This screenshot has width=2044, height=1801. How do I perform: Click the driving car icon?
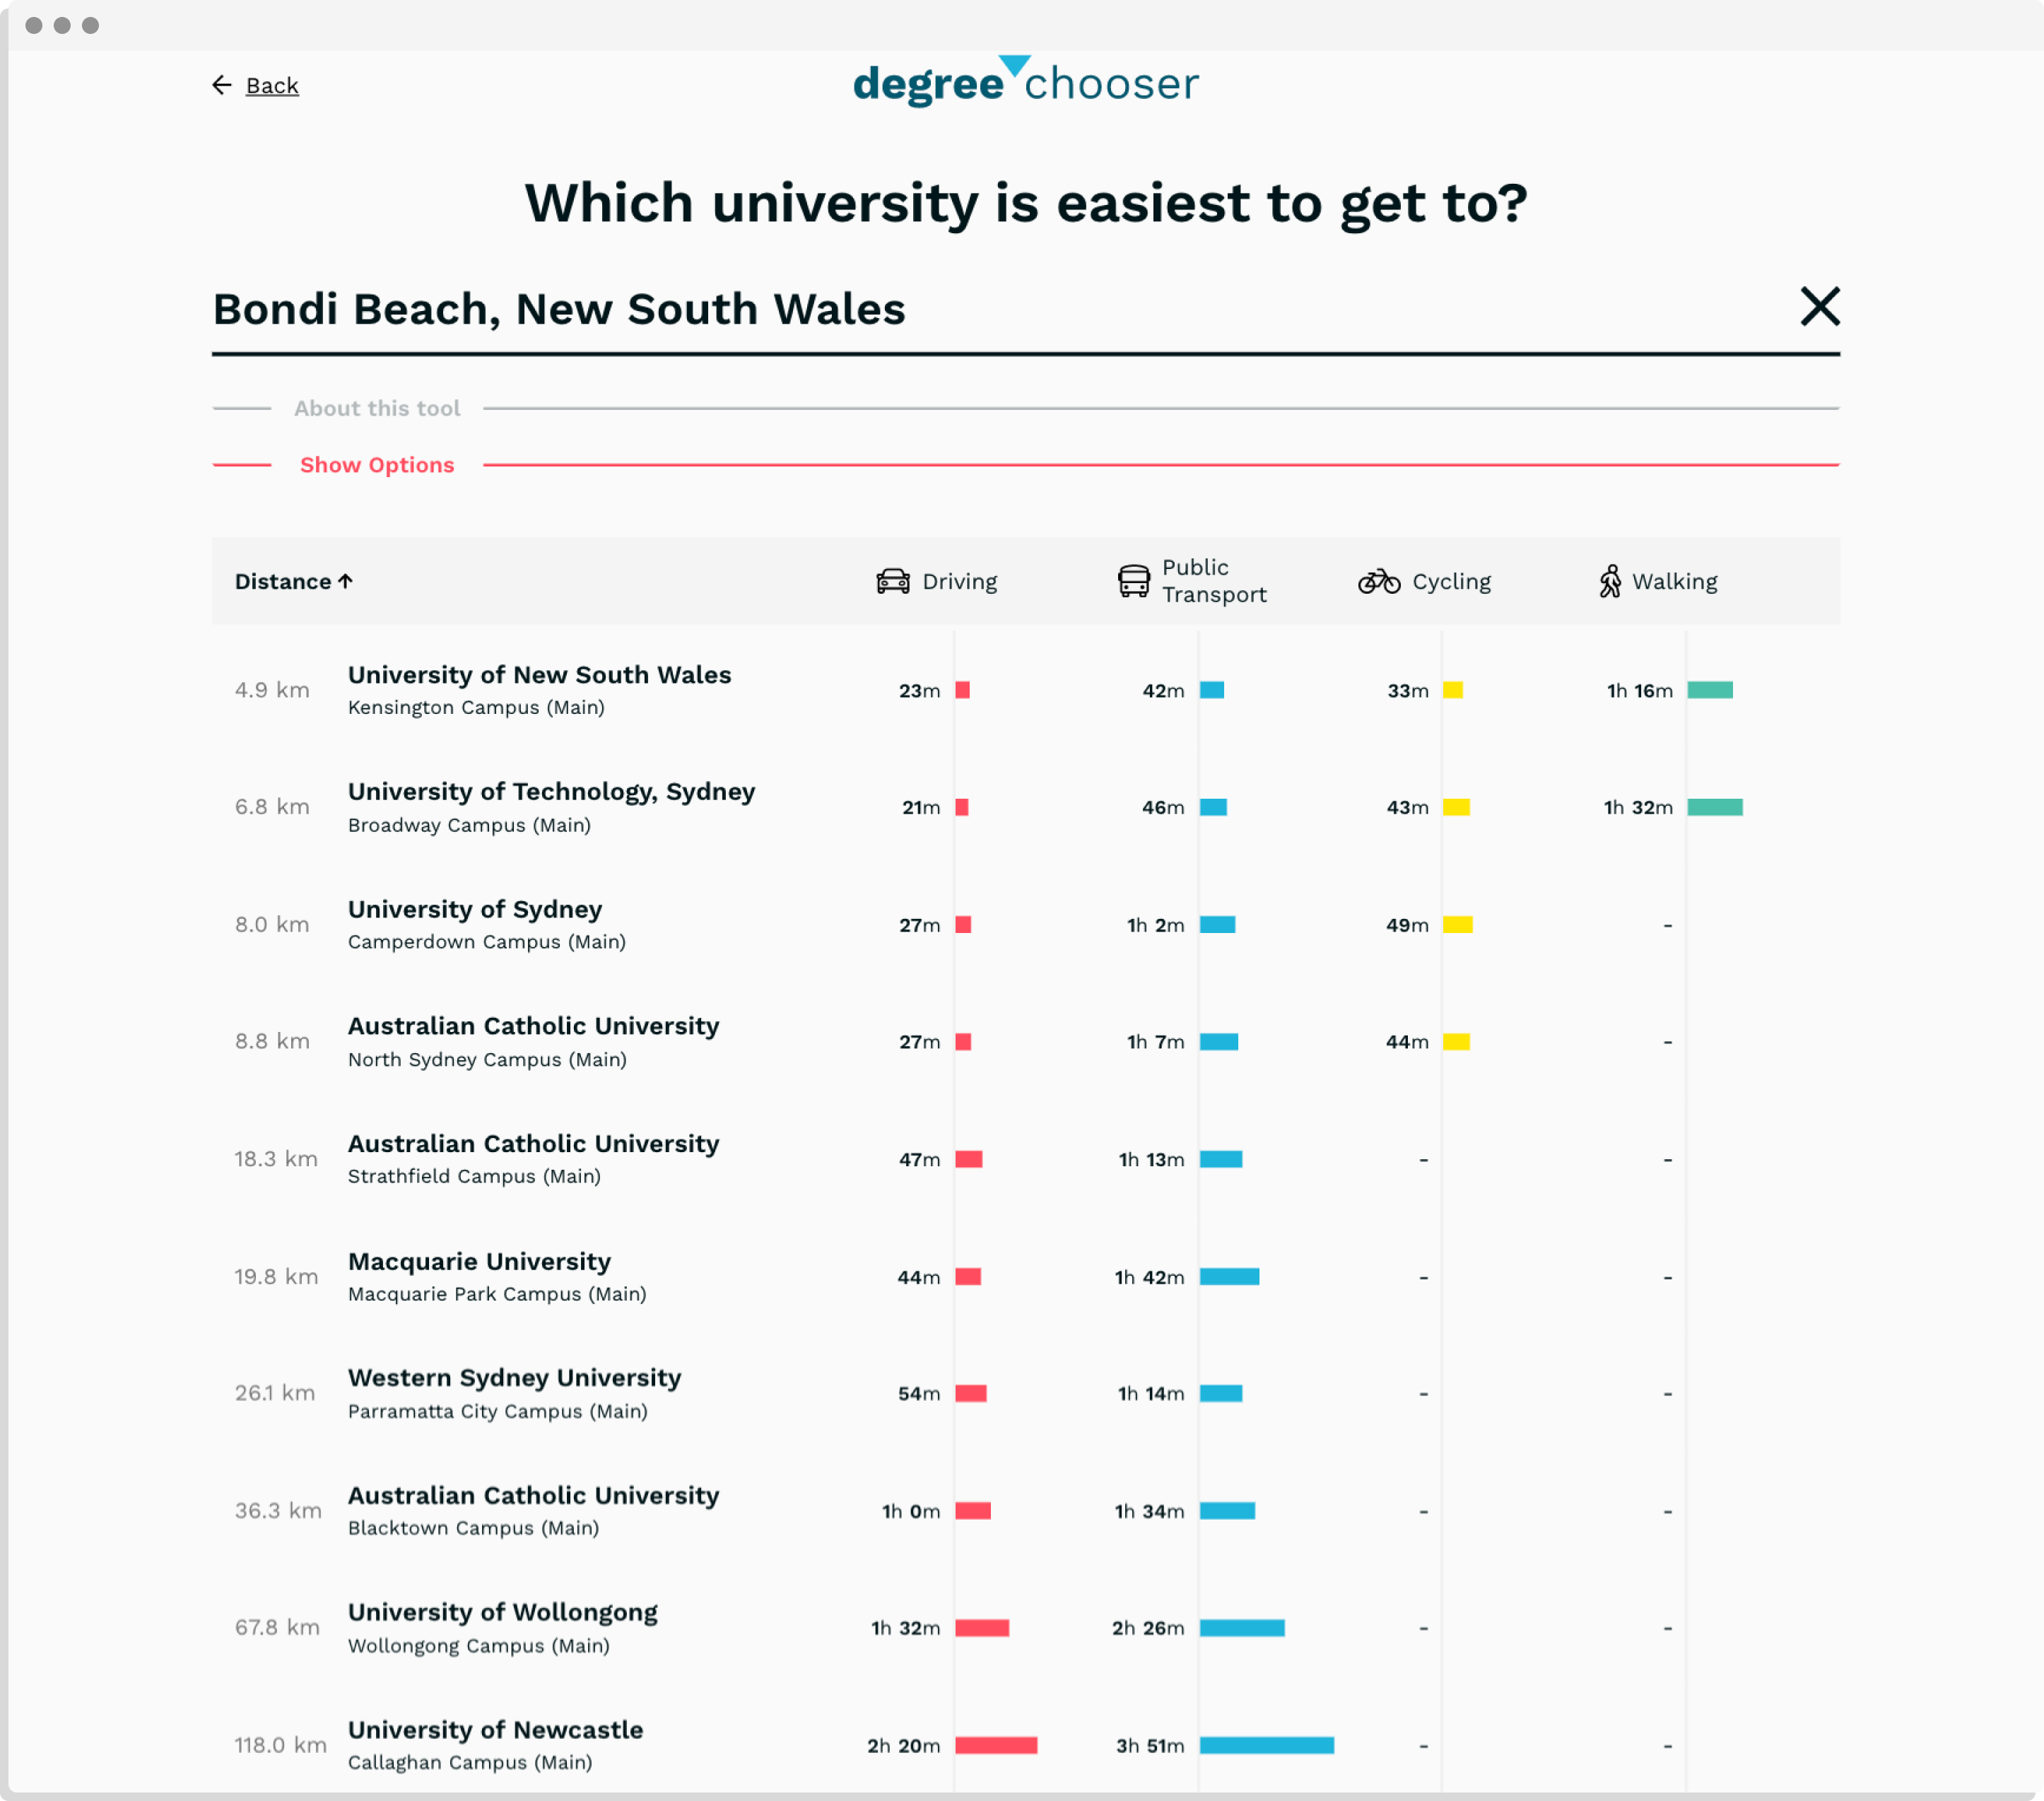[x=892, y=581]
